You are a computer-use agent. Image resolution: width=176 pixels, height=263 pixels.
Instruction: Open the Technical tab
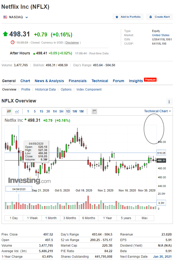coord(100,81)
